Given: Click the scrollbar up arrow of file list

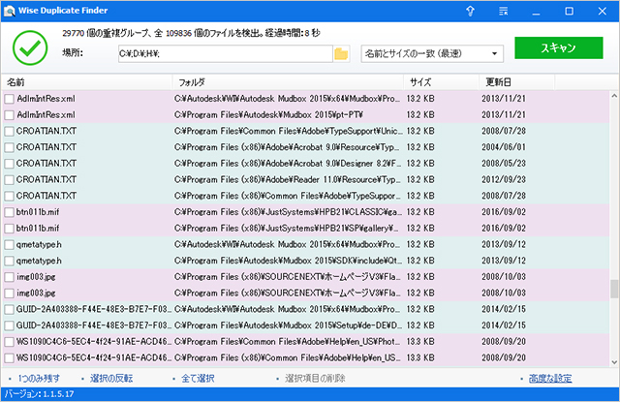Looking at the screenshot, I should [614, 96].
